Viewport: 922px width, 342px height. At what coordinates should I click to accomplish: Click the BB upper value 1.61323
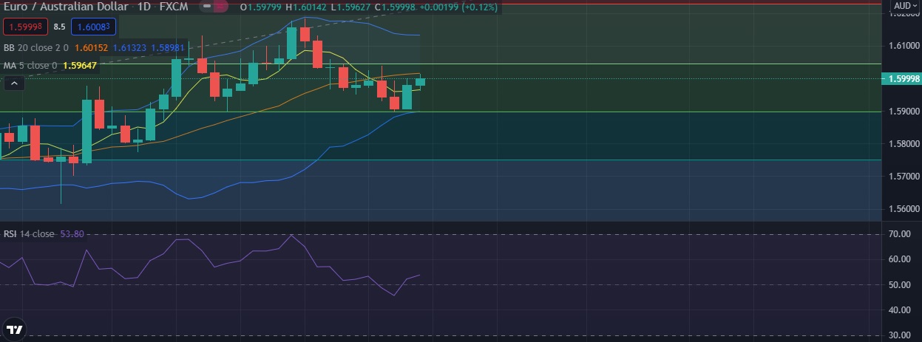pyautogui.click(x=129, y=48)
